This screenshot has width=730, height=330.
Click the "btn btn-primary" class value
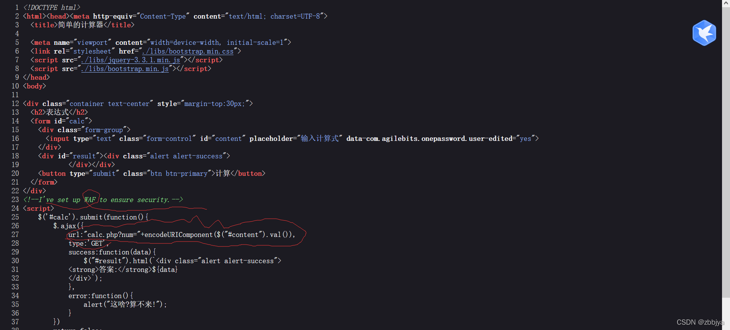click(x=179, y=174)
